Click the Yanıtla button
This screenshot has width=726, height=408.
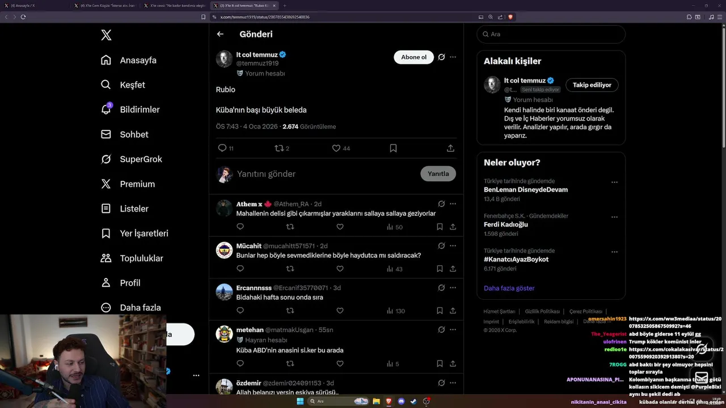pos(438,174)
